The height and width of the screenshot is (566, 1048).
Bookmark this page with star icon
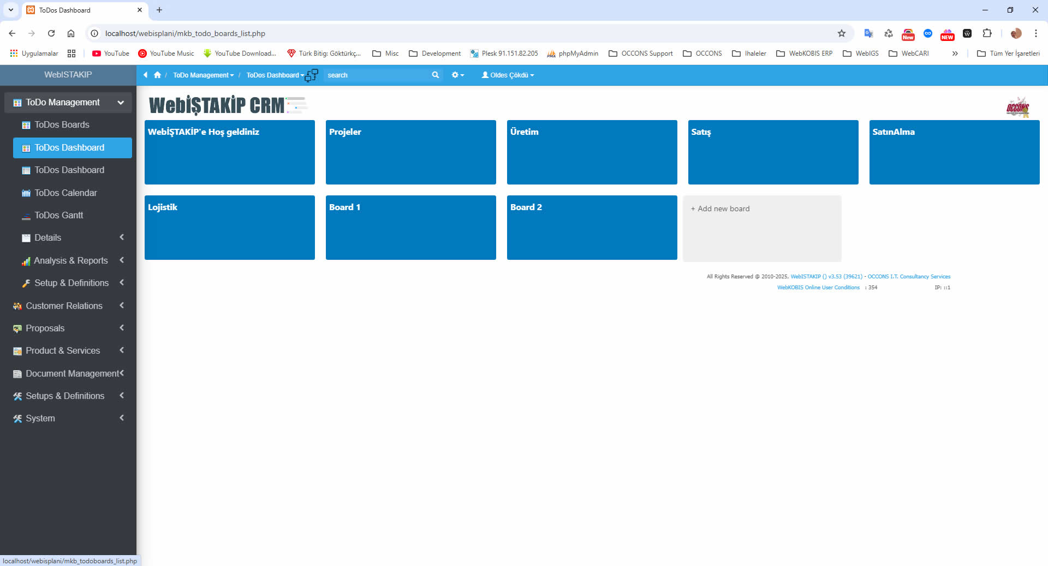pyautogui.click(x=842, y=33)
